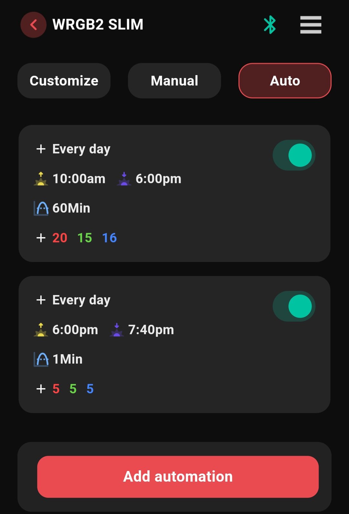
Task: Expand plus next to 5 5 5 values
Action: pyautogui.click(x=41, y=389)
